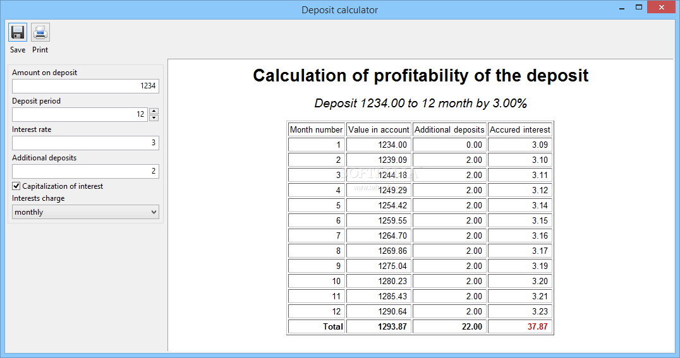
Task: Select the Deposit period input field
Action: point(80,114)
